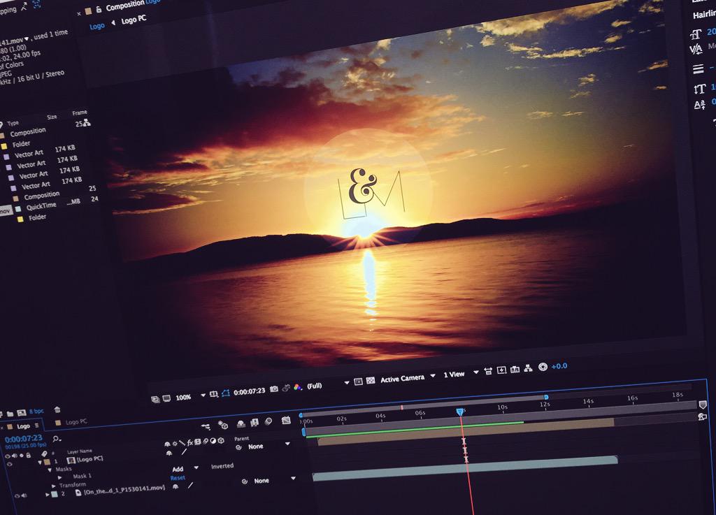Image resolution: width=716 pixels, height=515 pixels.
Task: Expand layer 2 On_the...P1530141.mov
Action: [x=47, y=494]
